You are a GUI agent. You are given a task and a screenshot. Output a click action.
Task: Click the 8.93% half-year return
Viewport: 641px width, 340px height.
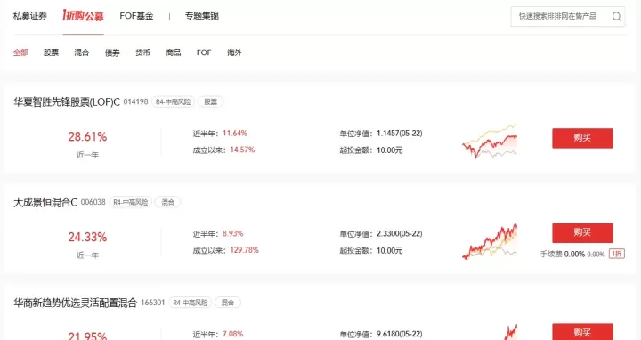233,234
